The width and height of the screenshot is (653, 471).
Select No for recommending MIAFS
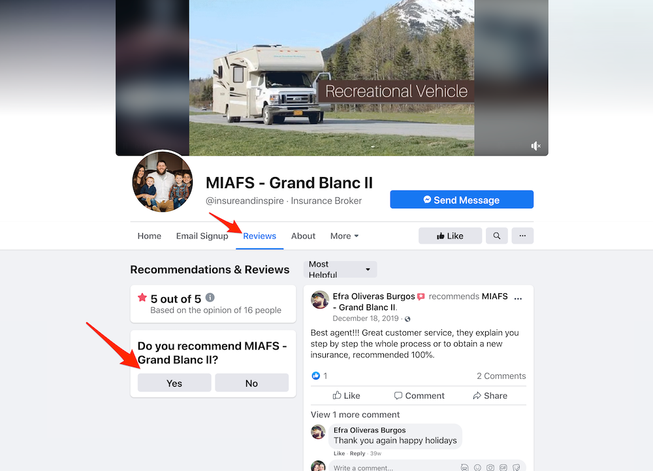[x=251, y=383]
